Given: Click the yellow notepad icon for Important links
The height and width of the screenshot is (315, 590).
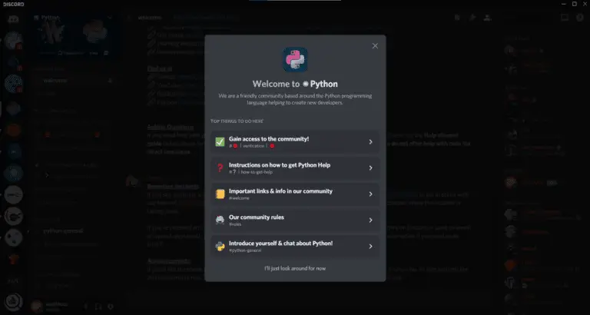Looking at the screenshot, I should pyautogui.click(x=220, y=194).
